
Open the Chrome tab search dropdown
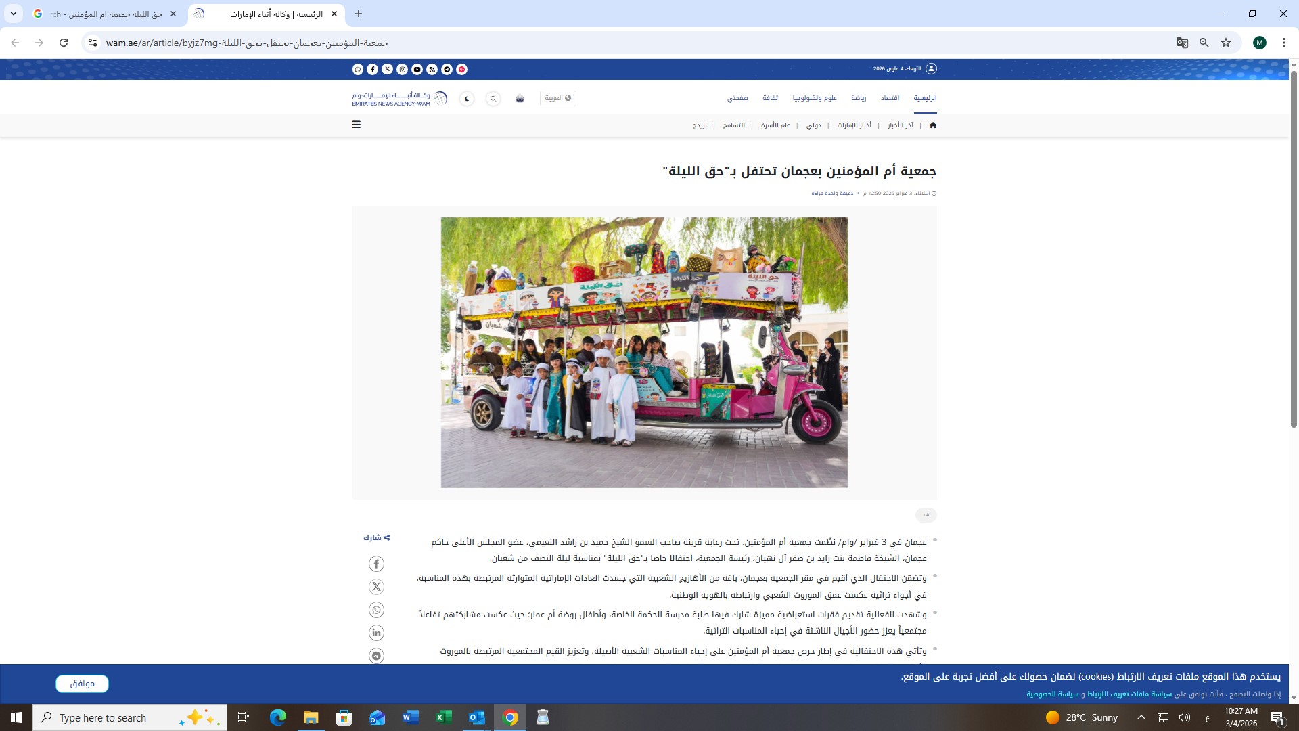coord(14,14)
